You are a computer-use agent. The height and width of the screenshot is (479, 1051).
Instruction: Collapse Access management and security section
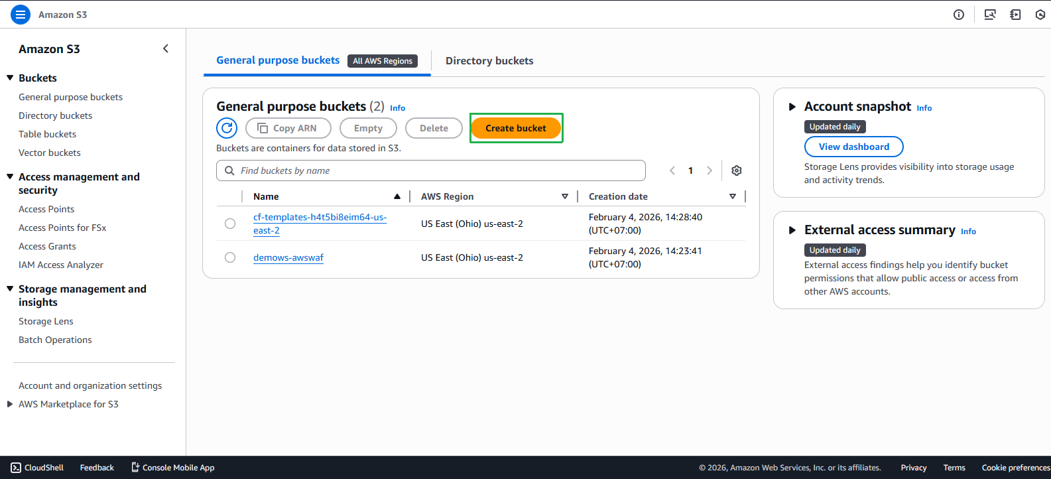coord(10,176)
